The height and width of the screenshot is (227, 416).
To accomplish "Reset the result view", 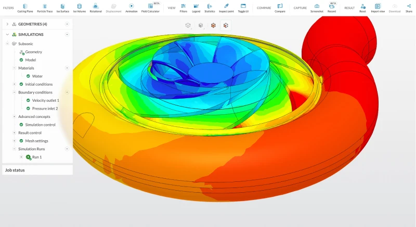I will tap(362, 8).
